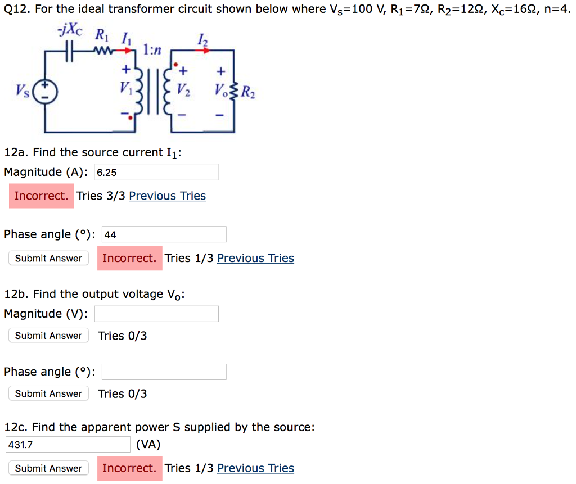Click Submit Answer under 12b magnitude
Viewport: 576px width, 484px height.
pos(48,336)
